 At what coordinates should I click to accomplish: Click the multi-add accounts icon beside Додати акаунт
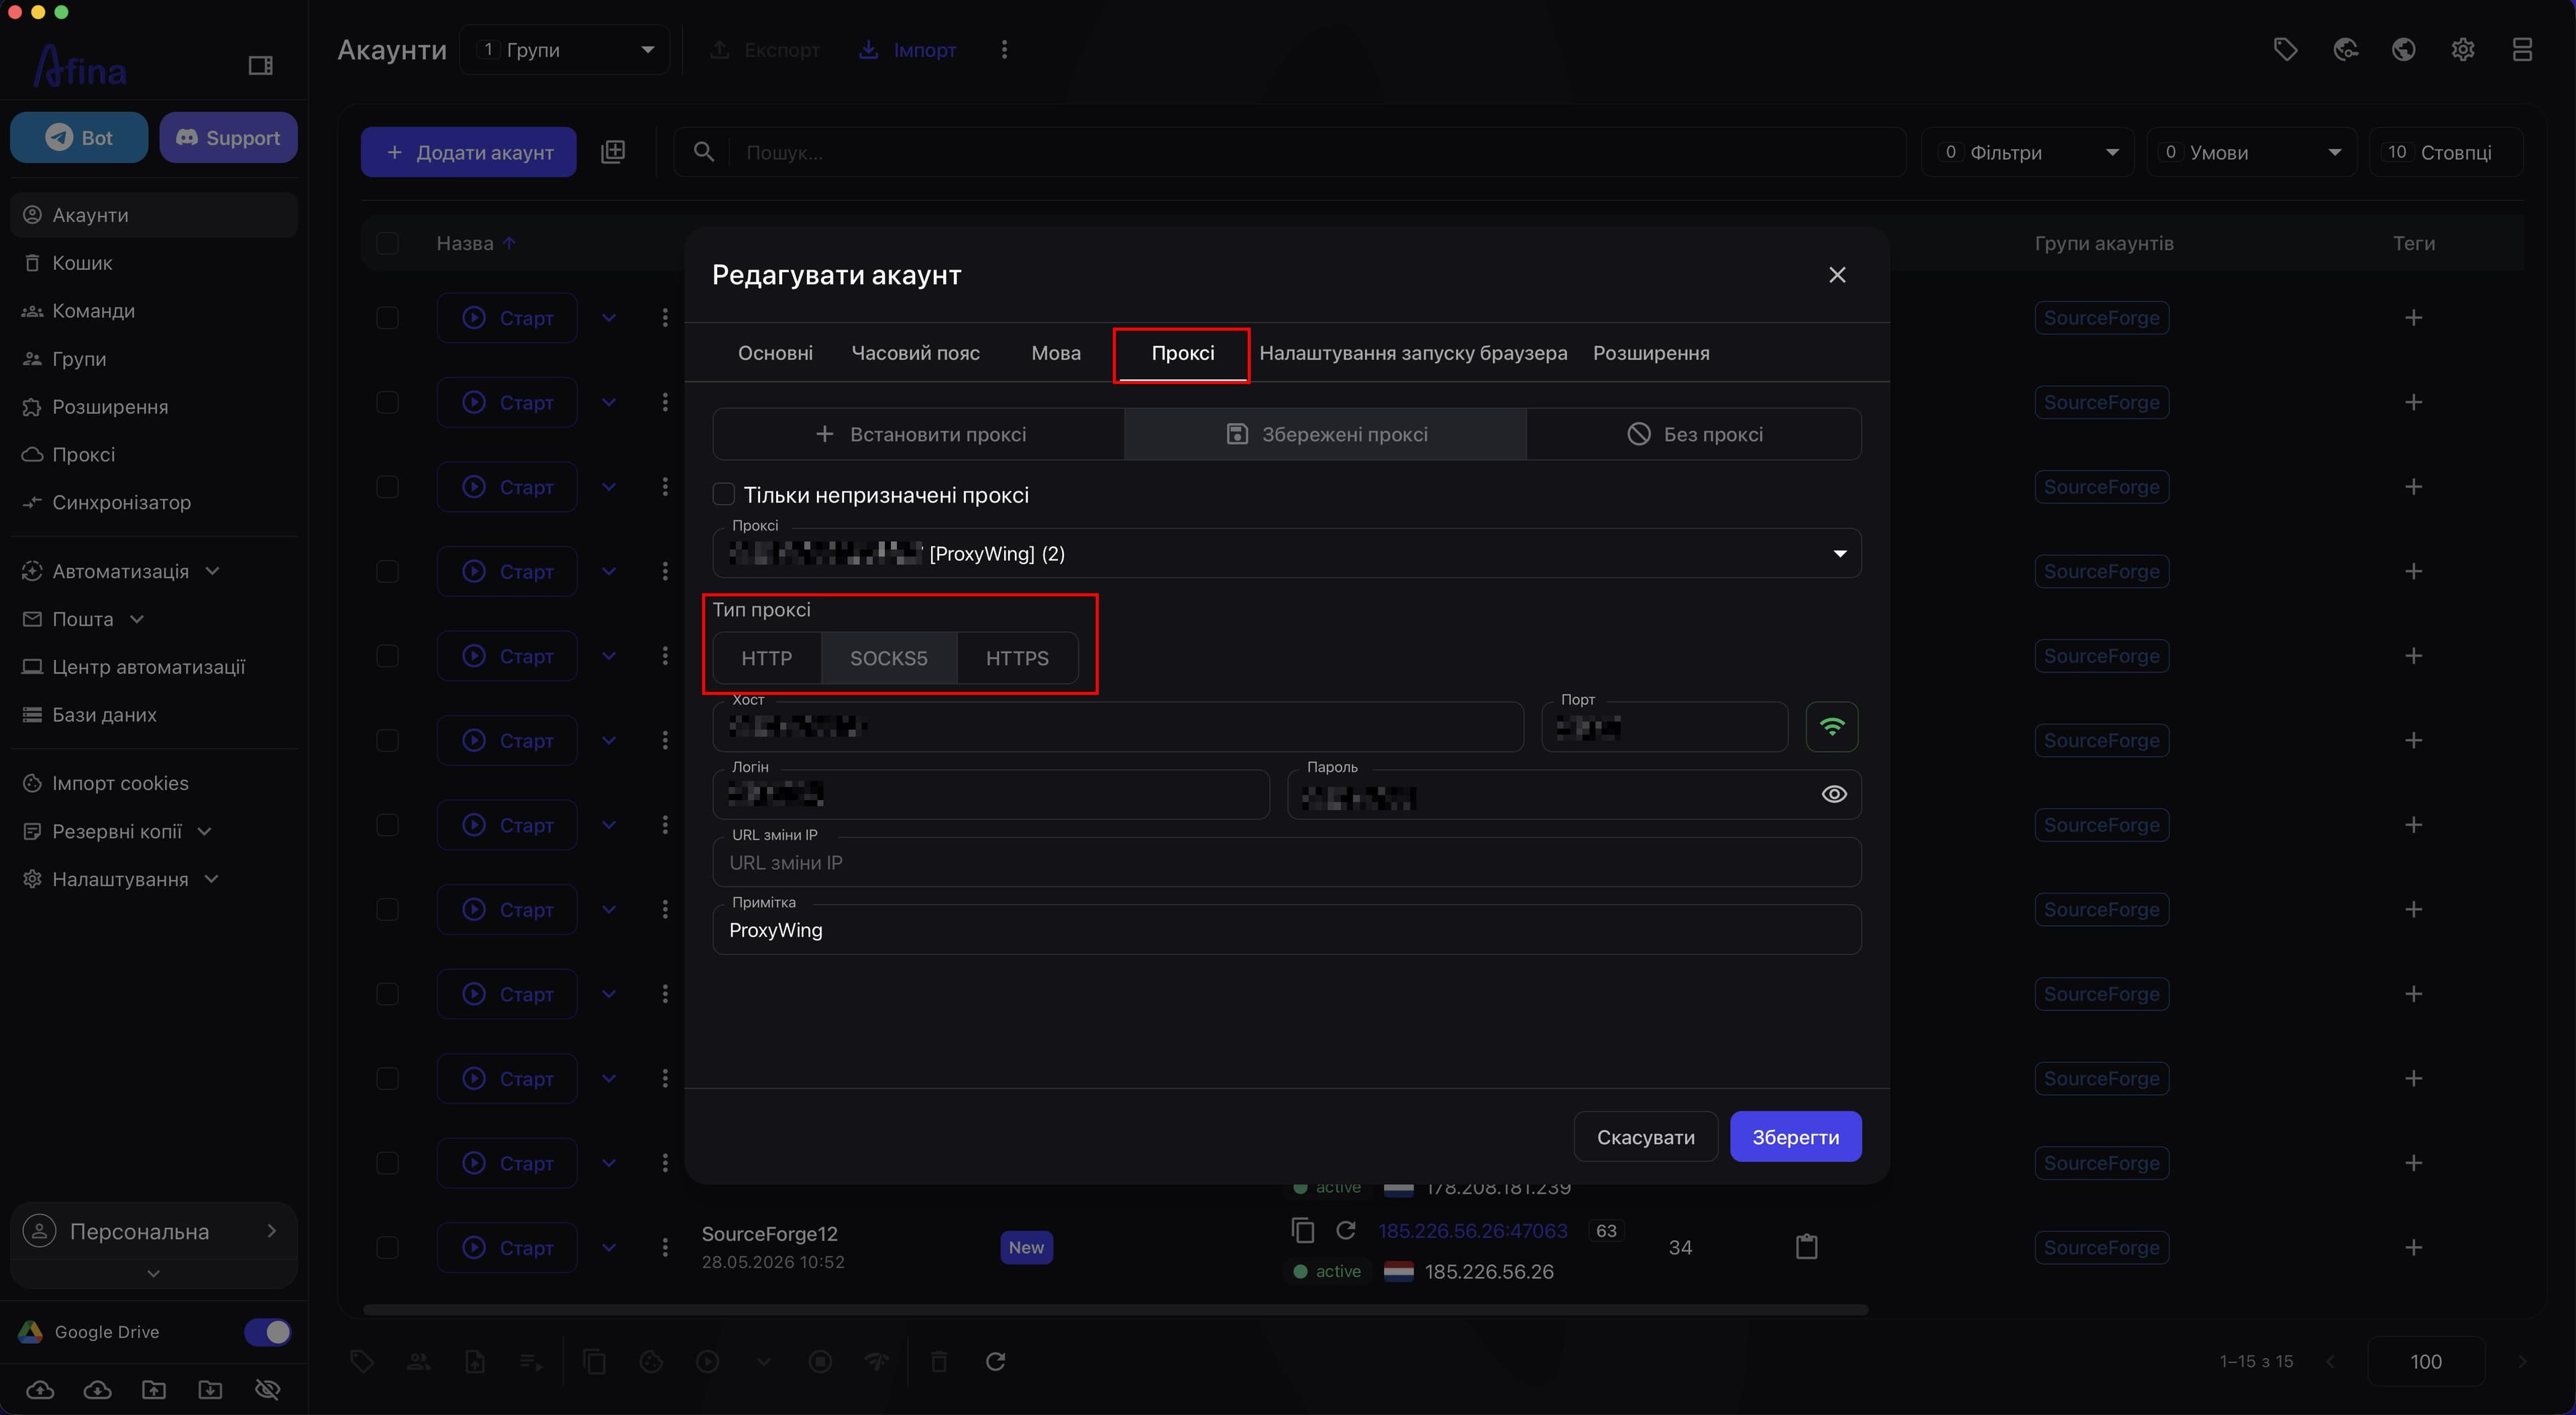(x=613, y=152)
